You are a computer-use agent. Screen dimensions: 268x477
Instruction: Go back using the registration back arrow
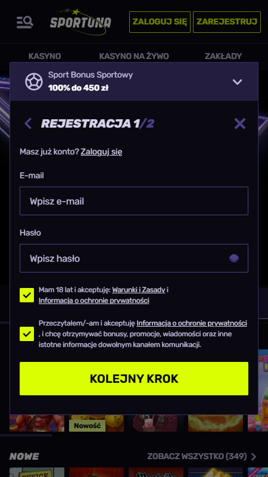(28, 123)
